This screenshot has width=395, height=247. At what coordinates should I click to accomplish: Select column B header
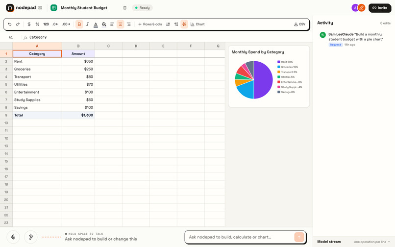point(78,46)
